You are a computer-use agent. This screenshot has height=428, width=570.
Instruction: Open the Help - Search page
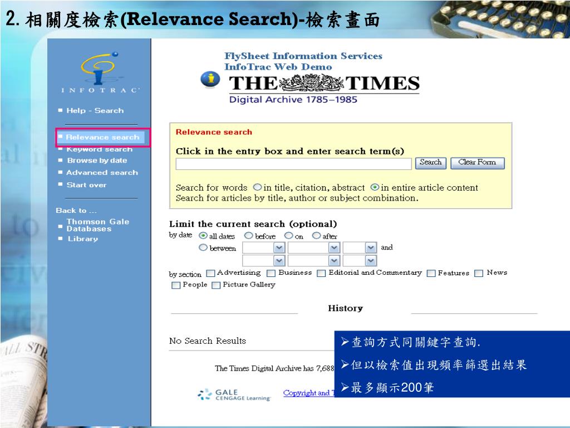tap(95, 111)
